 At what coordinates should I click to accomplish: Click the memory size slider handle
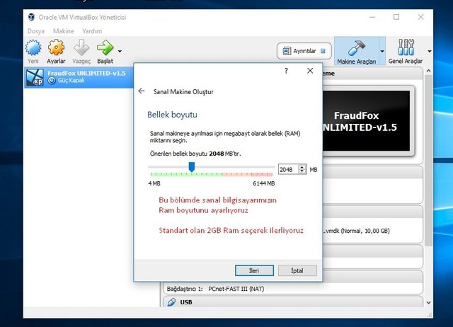pyautogui.click(x=192, y=166)
